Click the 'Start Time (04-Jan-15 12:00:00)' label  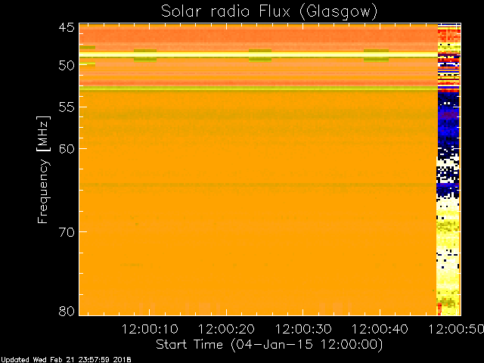269,345
